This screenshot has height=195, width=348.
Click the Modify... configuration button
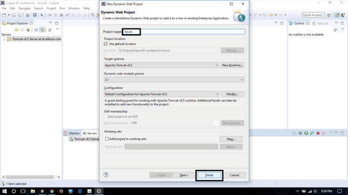coord(232,94)
